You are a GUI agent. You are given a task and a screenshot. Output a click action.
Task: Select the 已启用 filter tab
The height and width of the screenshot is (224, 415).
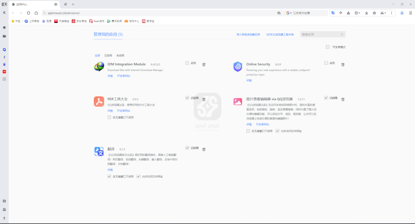[108, 55]
